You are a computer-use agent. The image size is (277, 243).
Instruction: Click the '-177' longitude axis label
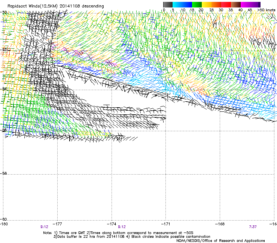(x=57, y=224)
